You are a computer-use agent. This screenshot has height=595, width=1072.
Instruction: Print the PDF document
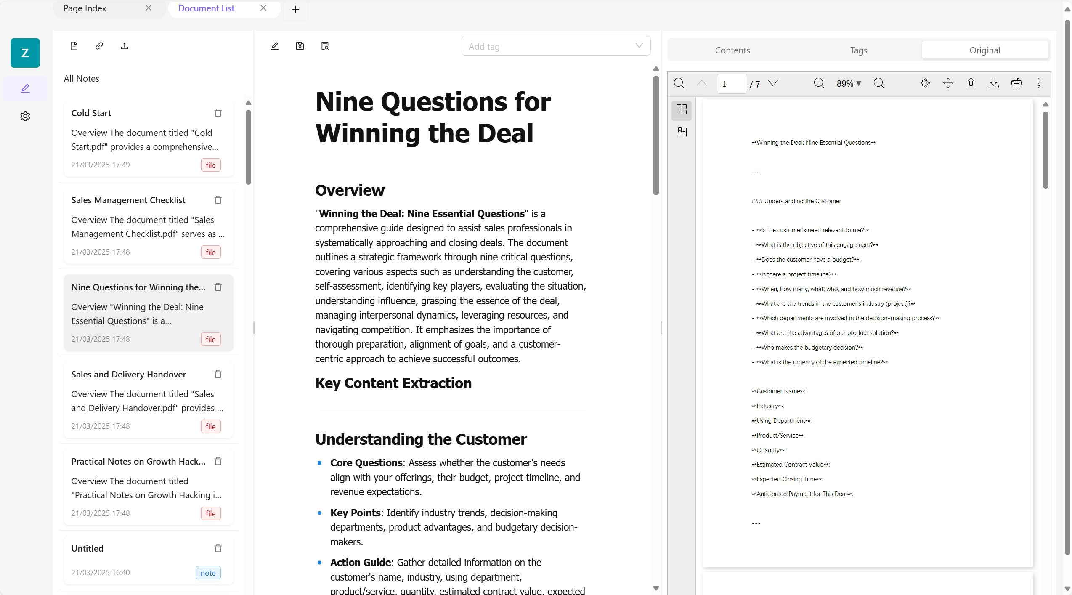pyautogui.click(x=1016, y=83)
